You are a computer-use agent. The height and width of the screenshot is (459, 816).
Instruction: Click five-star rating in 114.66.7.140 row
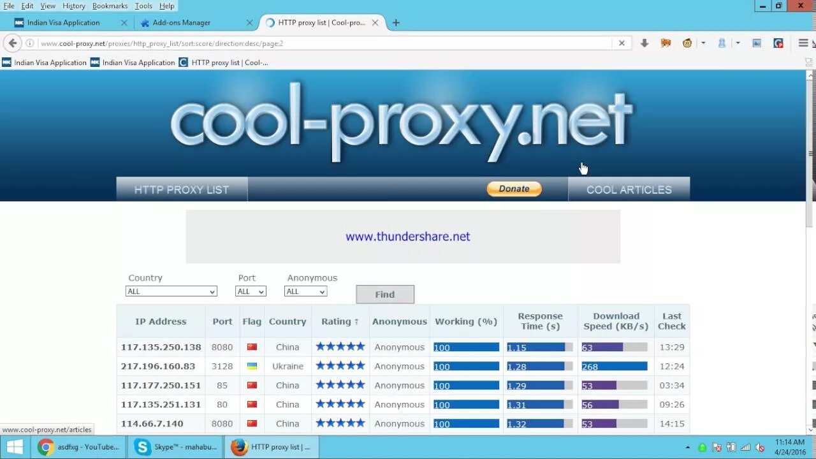tap(340, 423)
